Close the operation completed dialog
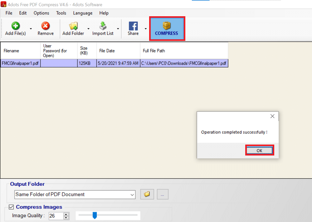312x222 pixels. coord(272,116)
